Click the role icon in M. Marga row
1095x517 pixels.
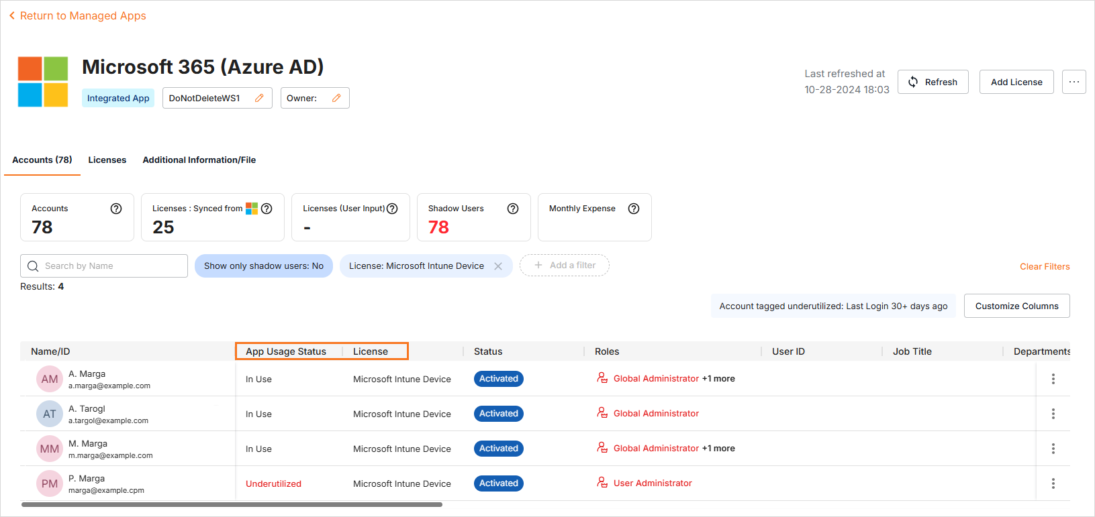(x=602, y=448)
